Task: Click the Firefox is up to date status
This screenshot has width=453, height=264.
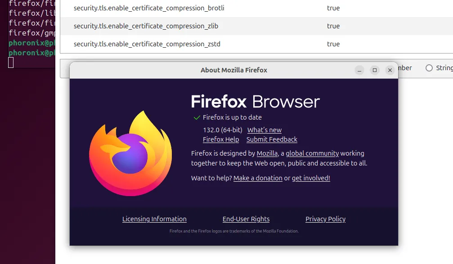Action: click(232, 117)
